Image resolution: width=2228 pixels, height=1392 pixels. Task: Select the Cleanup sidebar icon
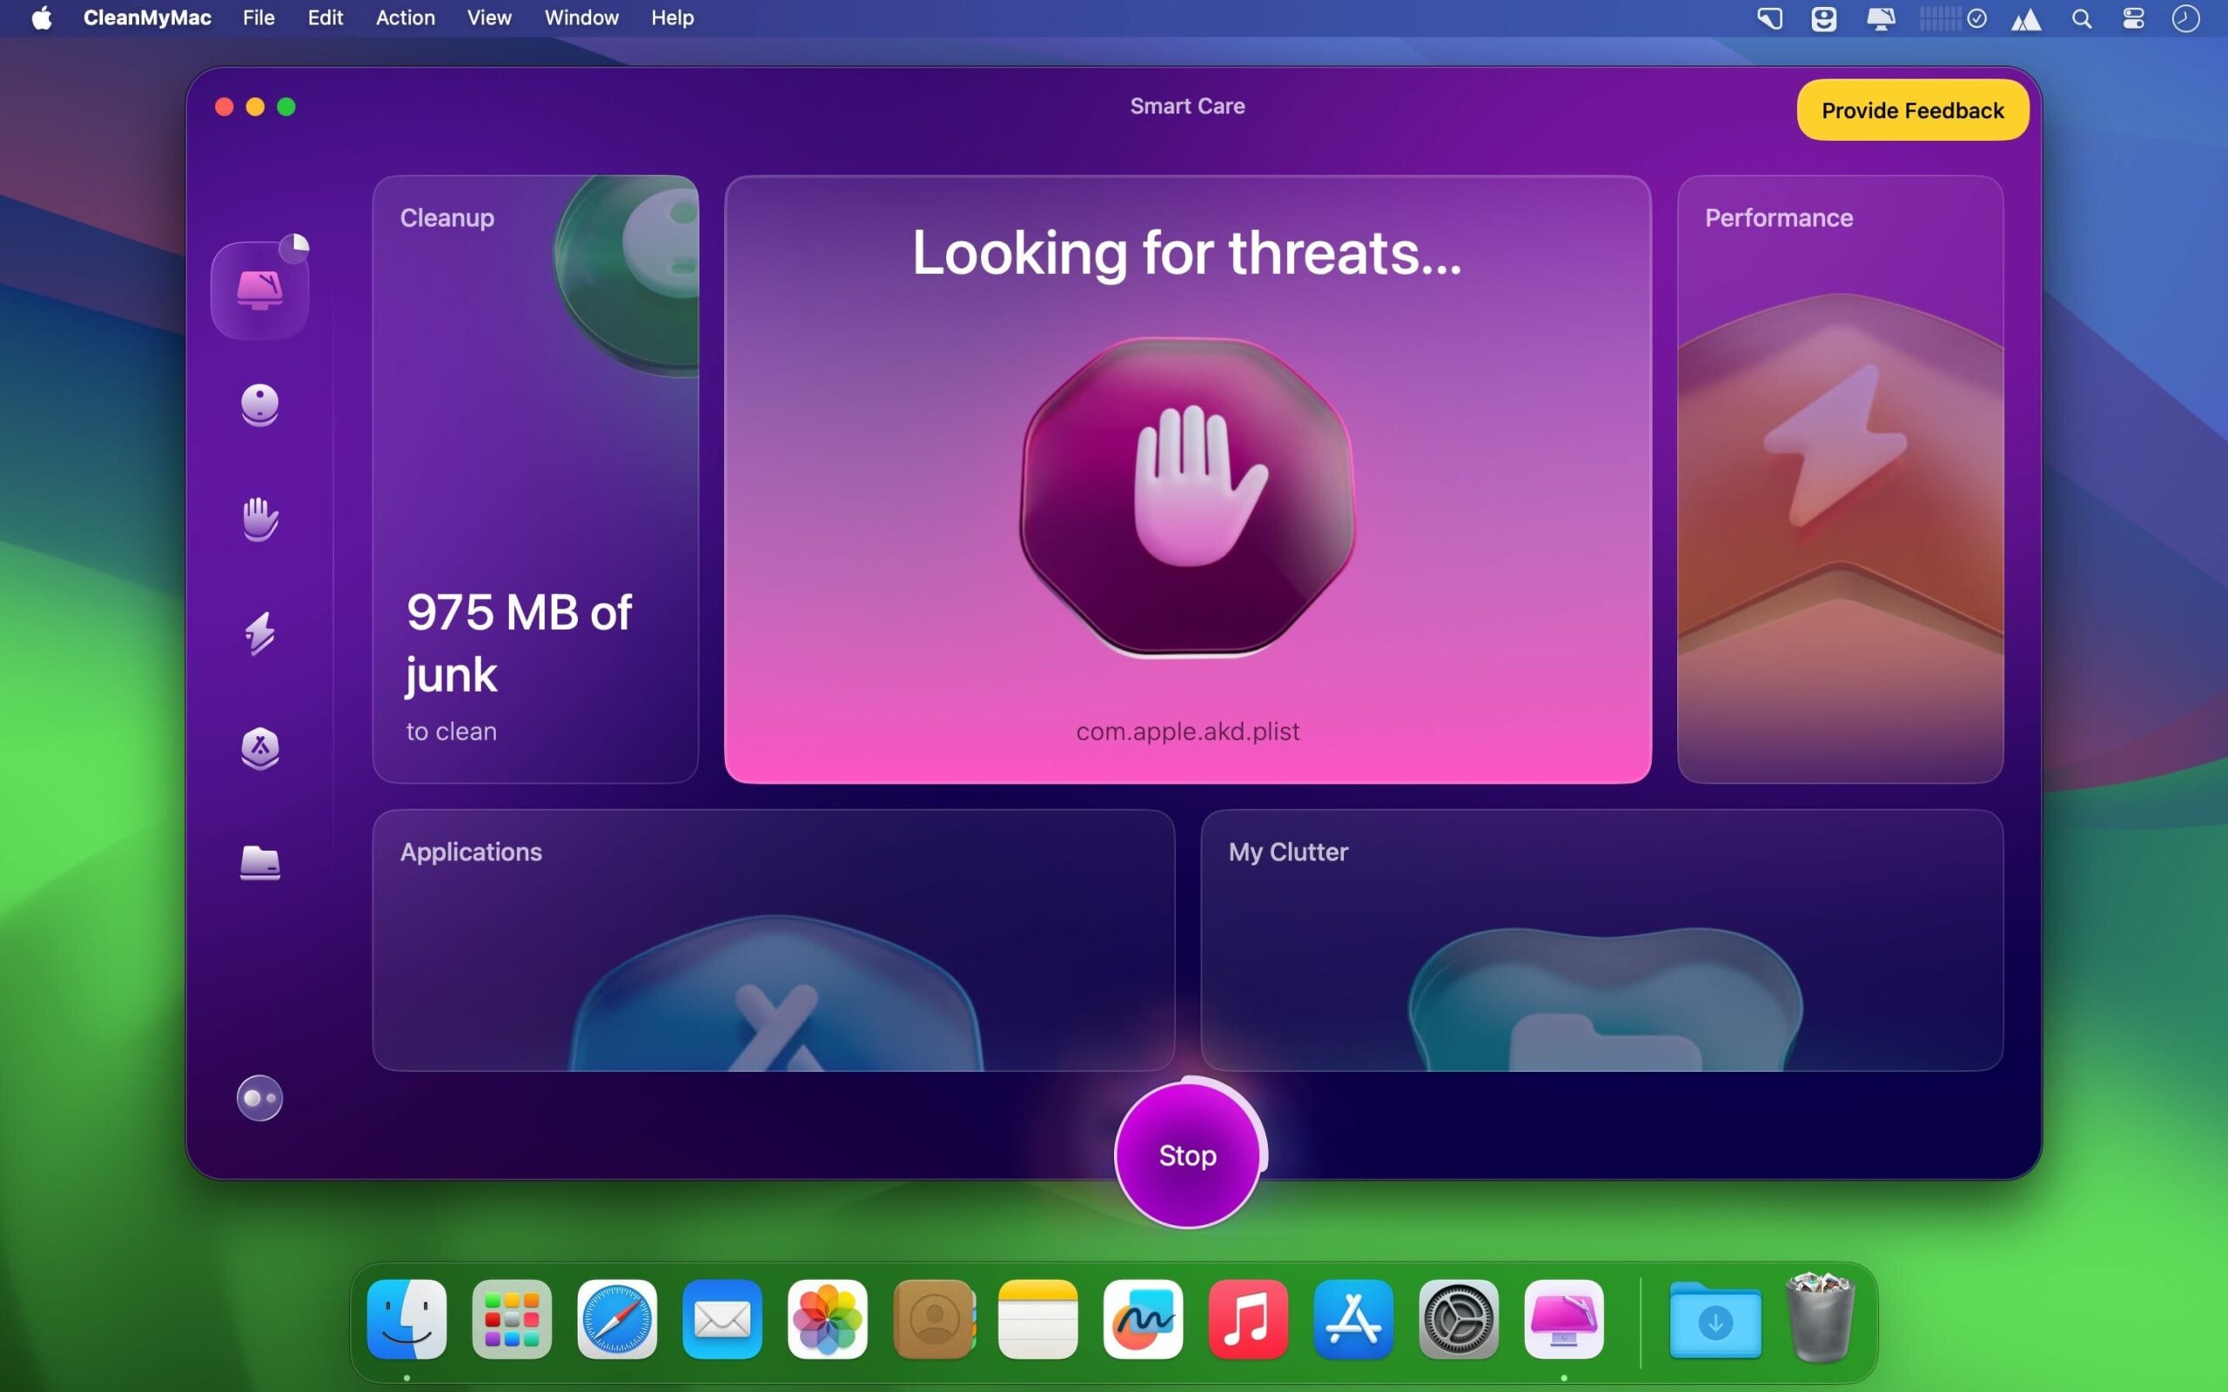point(259,405)
